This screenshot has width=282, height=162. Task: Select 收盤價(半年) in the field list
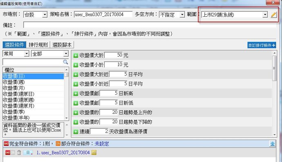(x=33, y=118)
